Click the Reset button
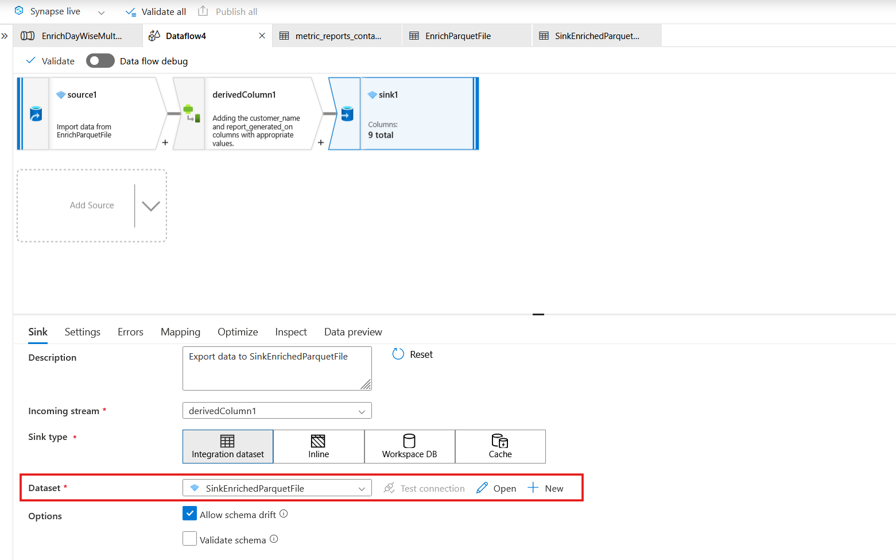 point(413,354)
